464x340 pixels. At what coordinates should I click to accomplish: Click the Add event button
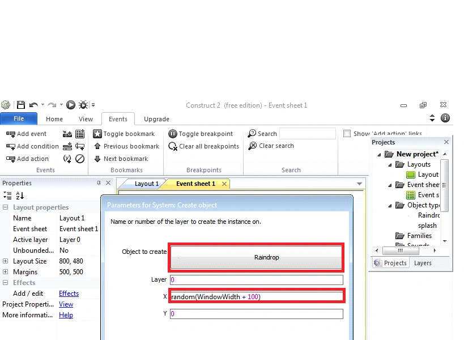point(26,134)
